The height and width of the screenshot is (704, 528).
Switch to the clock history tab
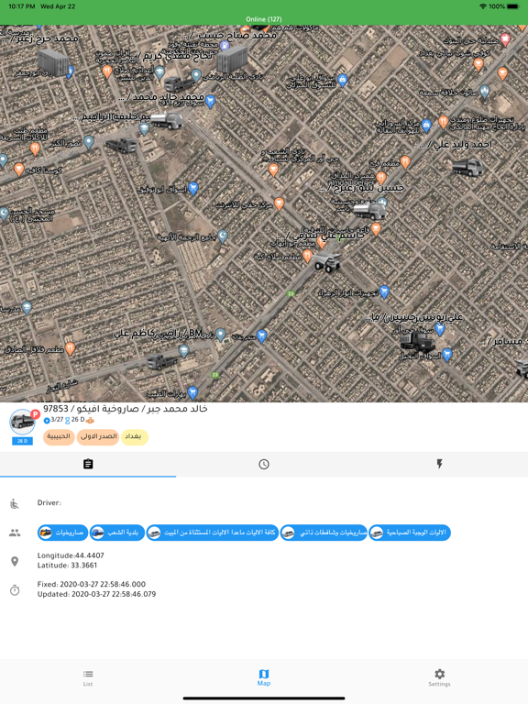click(x=264, y=464)
